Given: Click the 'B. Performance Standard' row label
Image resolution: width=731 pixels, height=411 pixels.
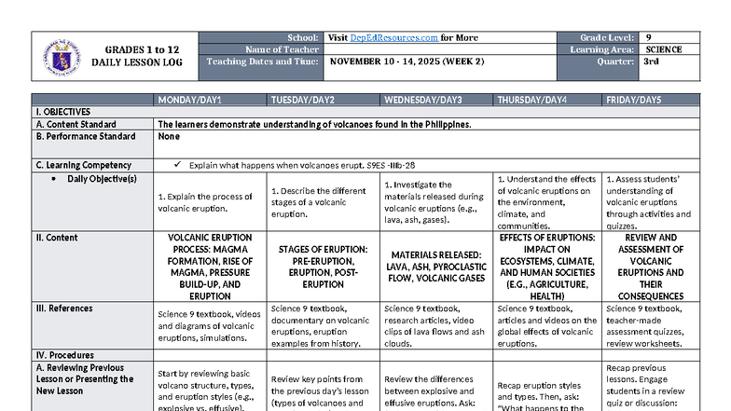Looking at the screenshot, I should (x=92, y=144).
